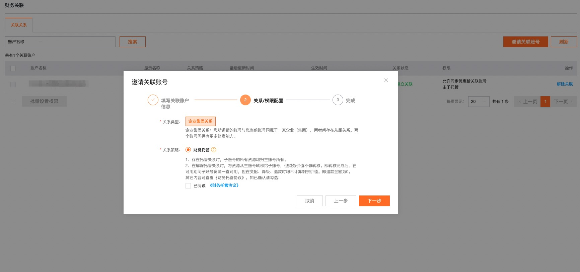Open the 每页显示 20 dropdown
The height and width of the screenshot is (272, 580).
(479, 102)
